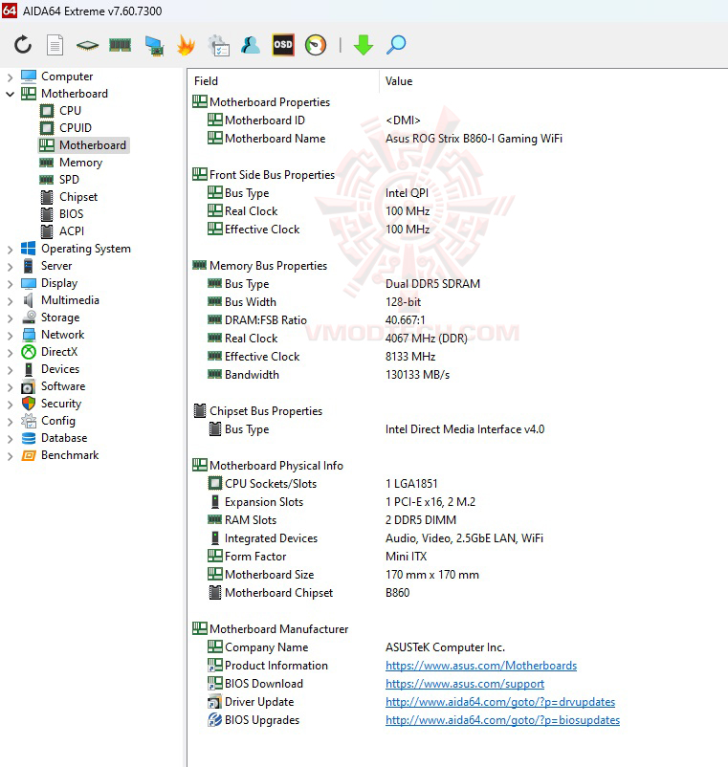Image resolution: width=728 pixels, height=767 pixels.
Task: Expand the Software tree node
Action: click(10, 387)
